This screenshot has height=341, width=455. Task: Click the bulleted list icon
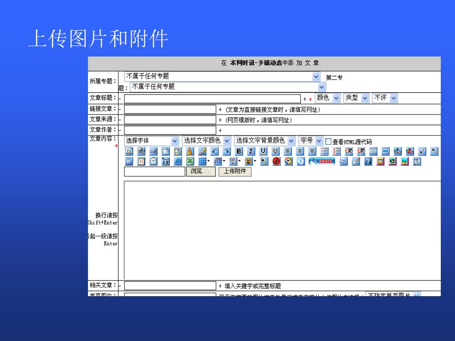[324, 151]
